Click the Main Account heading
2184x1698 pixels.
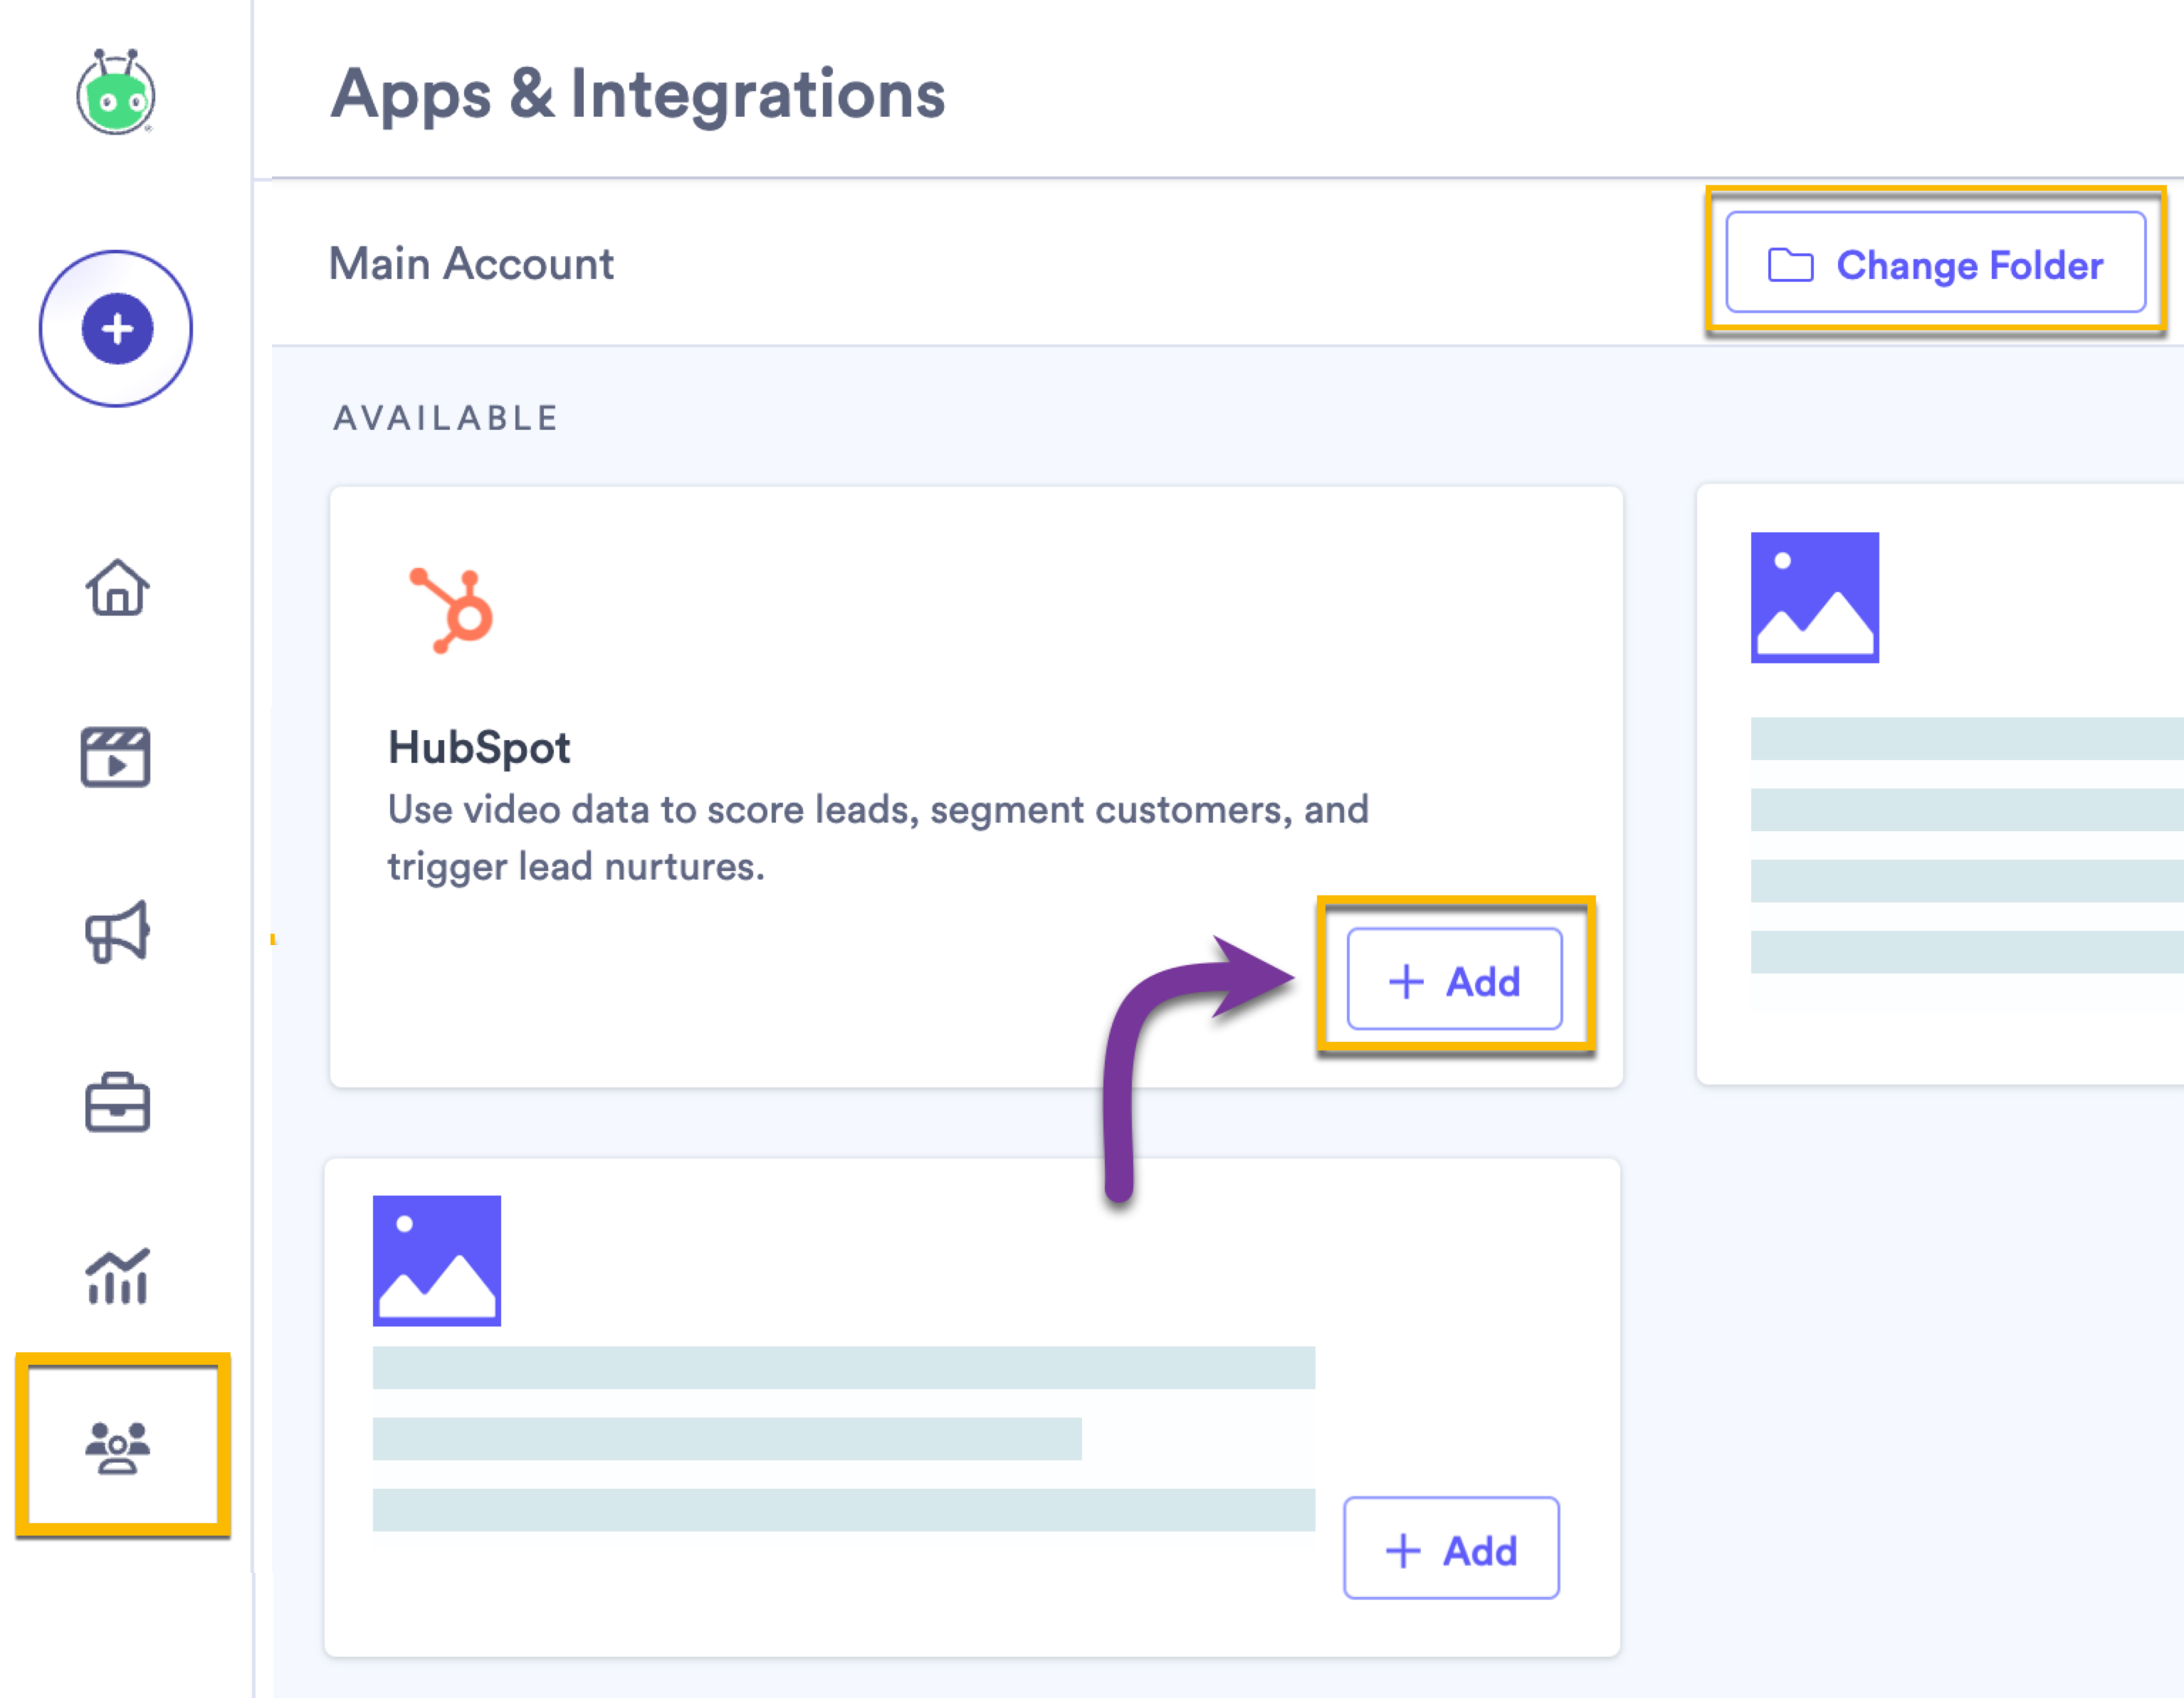pyautogui.click(x=471, y=264)
